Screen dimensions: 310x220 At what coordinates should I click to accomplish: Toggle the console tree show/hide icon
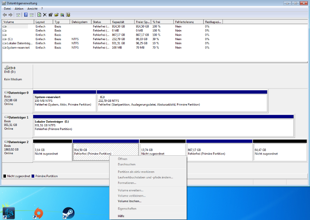point(18,15)
